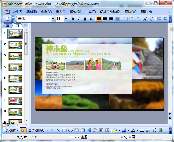Open the font name dropdown
The width and height of the screenshot is (174, 142).
[x=53, y=19]
